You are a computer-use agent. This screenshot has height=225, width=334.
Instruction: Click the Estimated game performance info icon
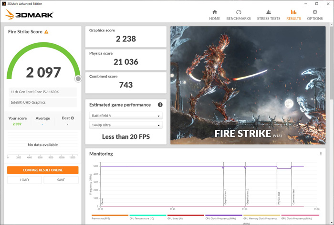[x=160, y=105]
